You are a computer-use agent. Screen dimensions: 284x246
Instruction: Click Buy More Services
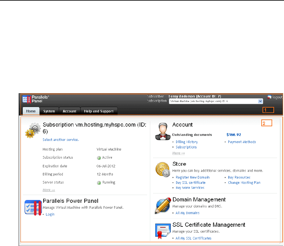tap(190, 188)
